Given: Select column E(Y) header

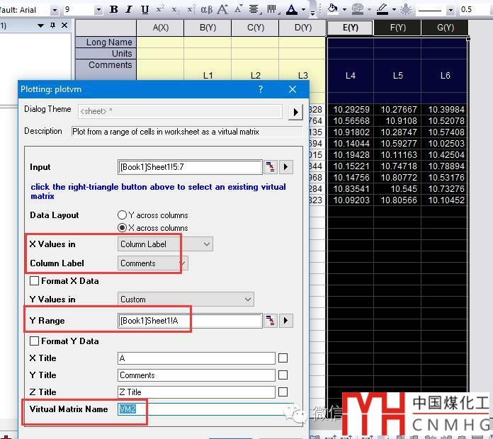Looking at the screenshot, I should [350, 28].
